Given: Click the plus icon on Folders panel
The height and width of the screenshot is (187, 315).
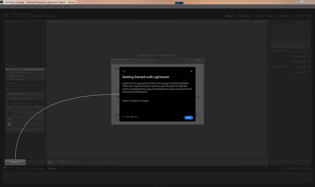Looking at the screenshot, I should [43, 83].
